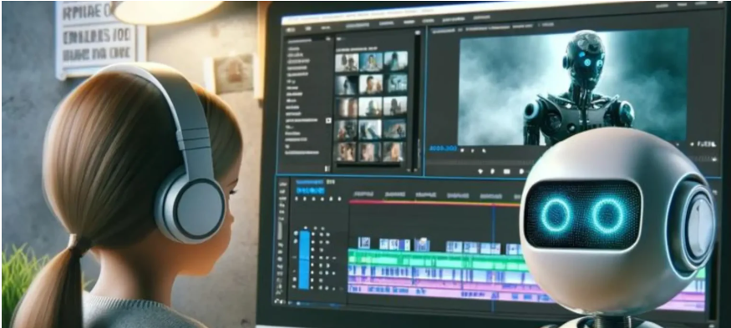Click the red-orange render bar above the tracks
This screenshot has height=328, width=731.
pos(434,203)
